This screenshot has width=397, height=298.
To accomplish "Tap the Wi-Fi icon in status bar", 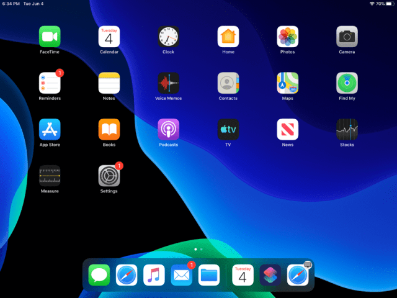I will click(x=372, y=4).
